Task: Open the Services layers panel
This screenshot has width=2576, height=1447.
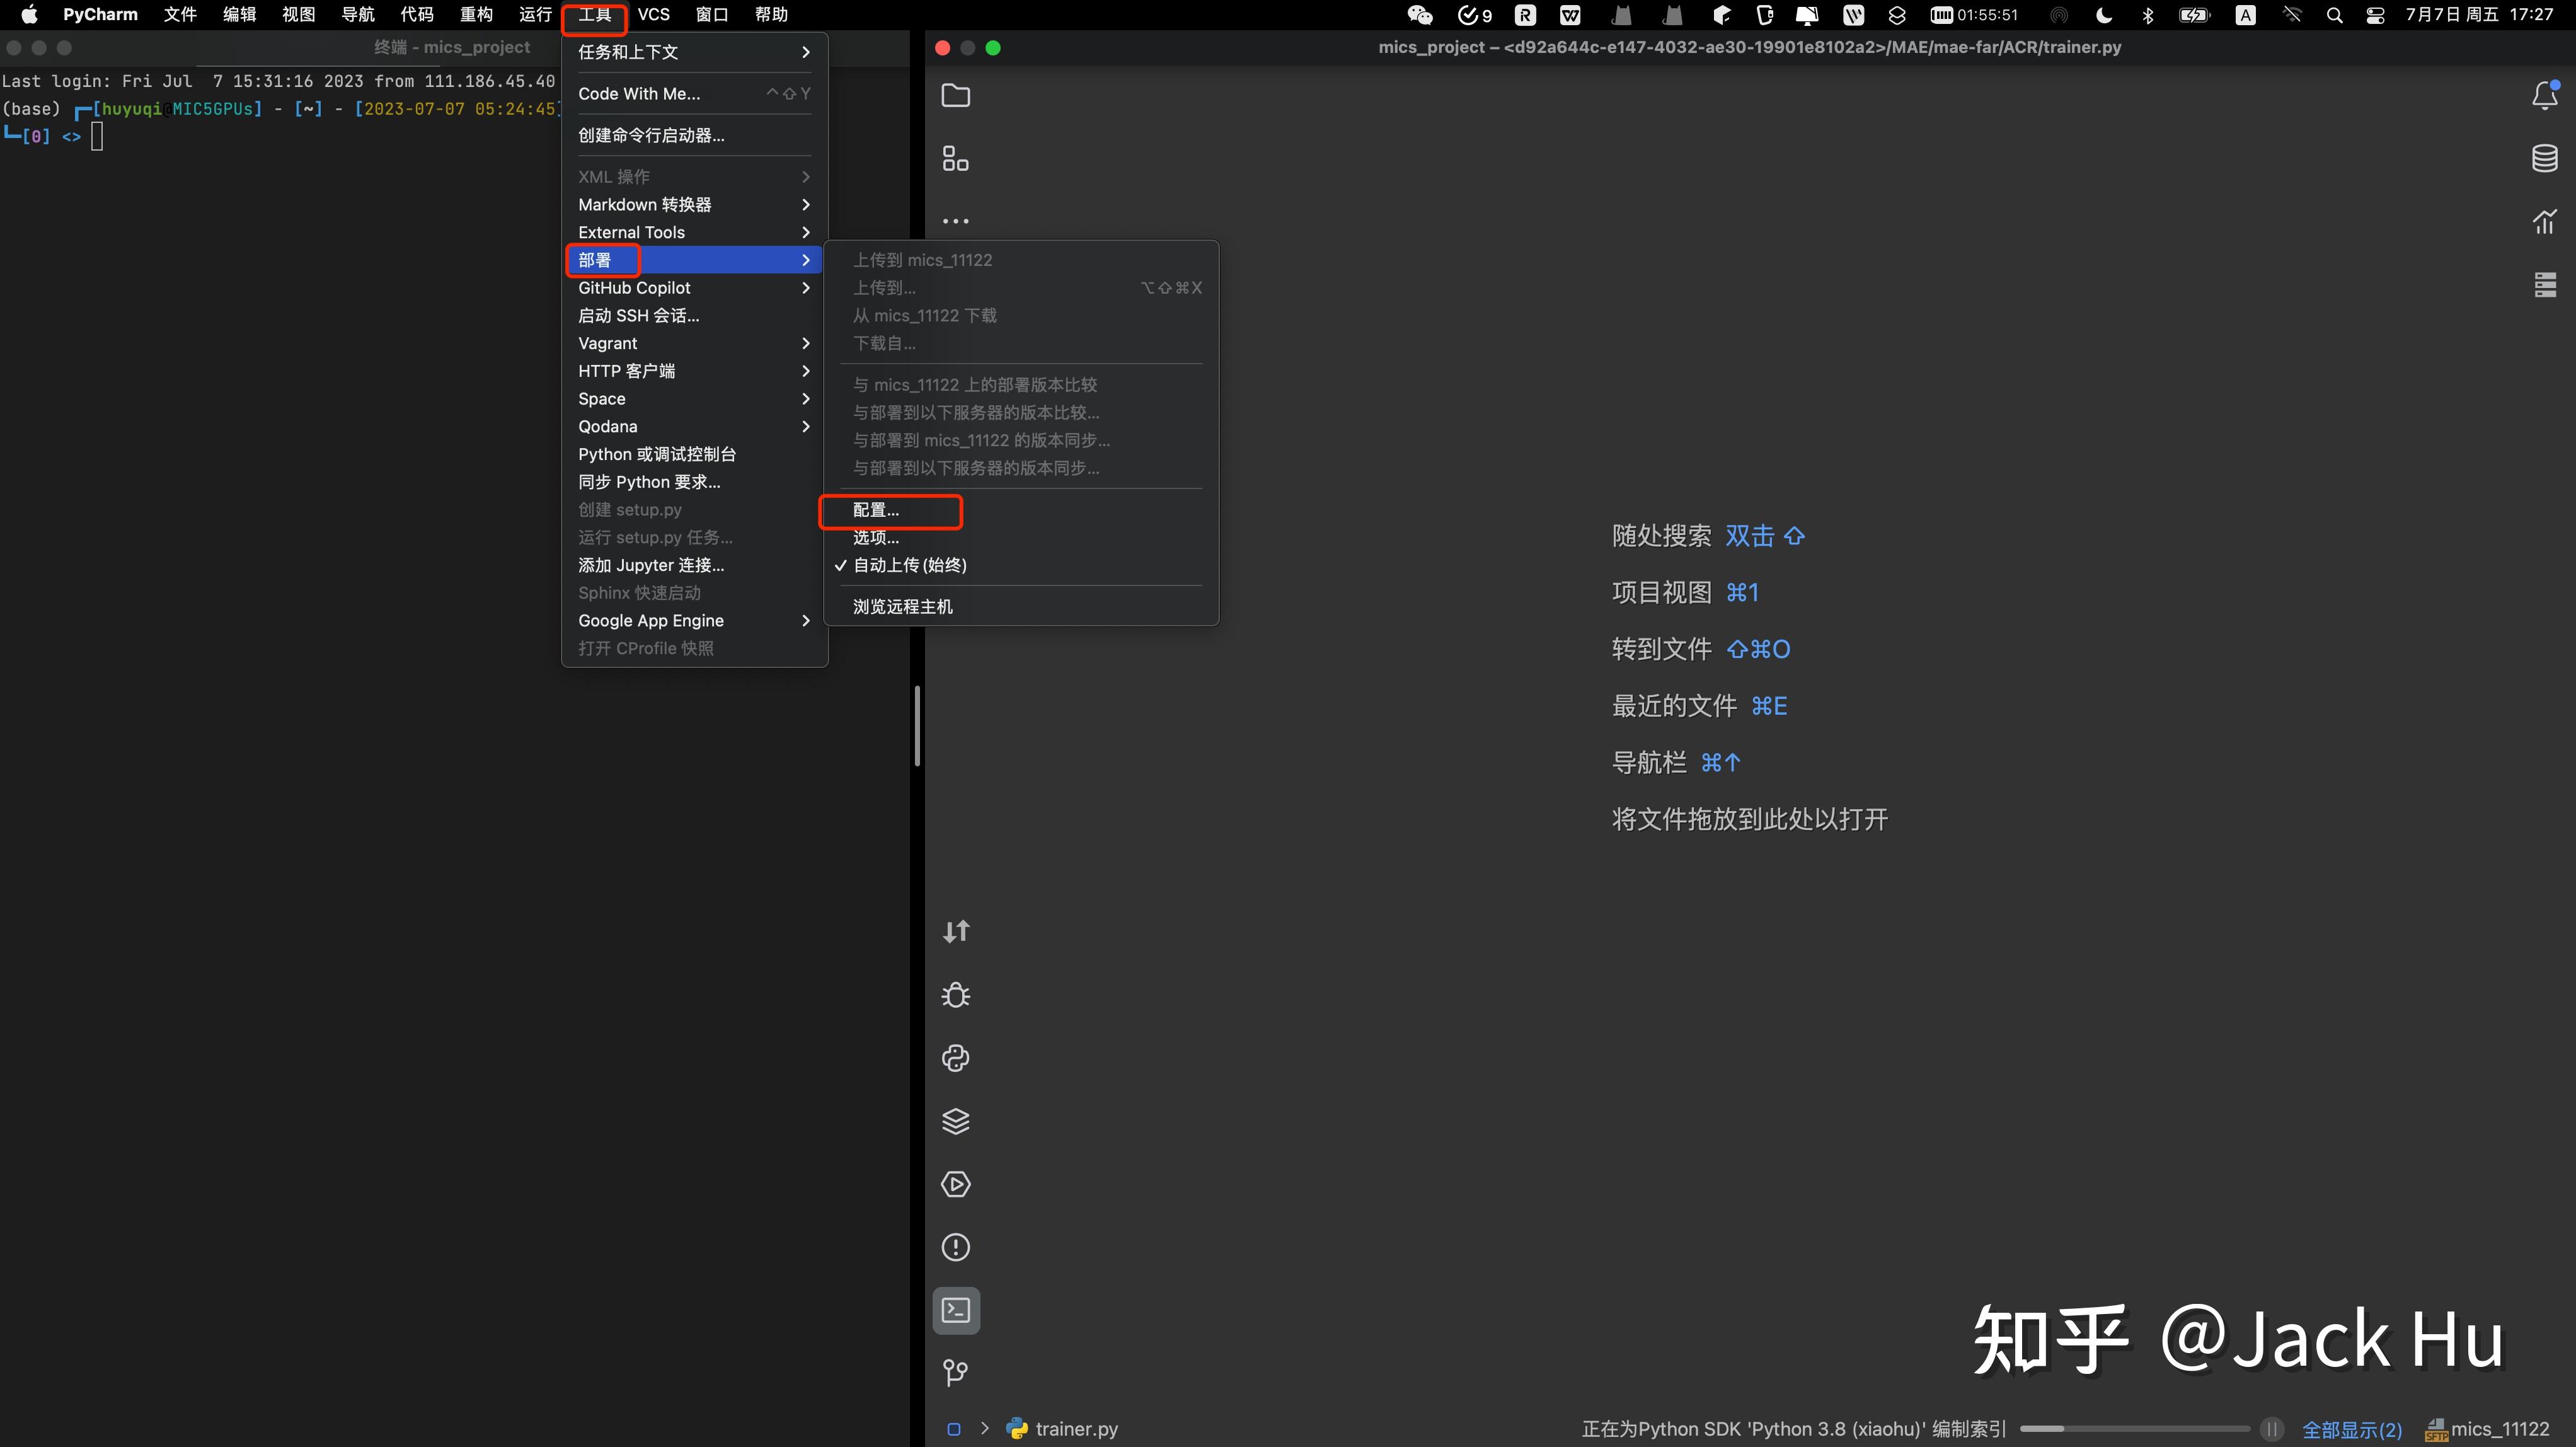Action: tap(955, 1121)
